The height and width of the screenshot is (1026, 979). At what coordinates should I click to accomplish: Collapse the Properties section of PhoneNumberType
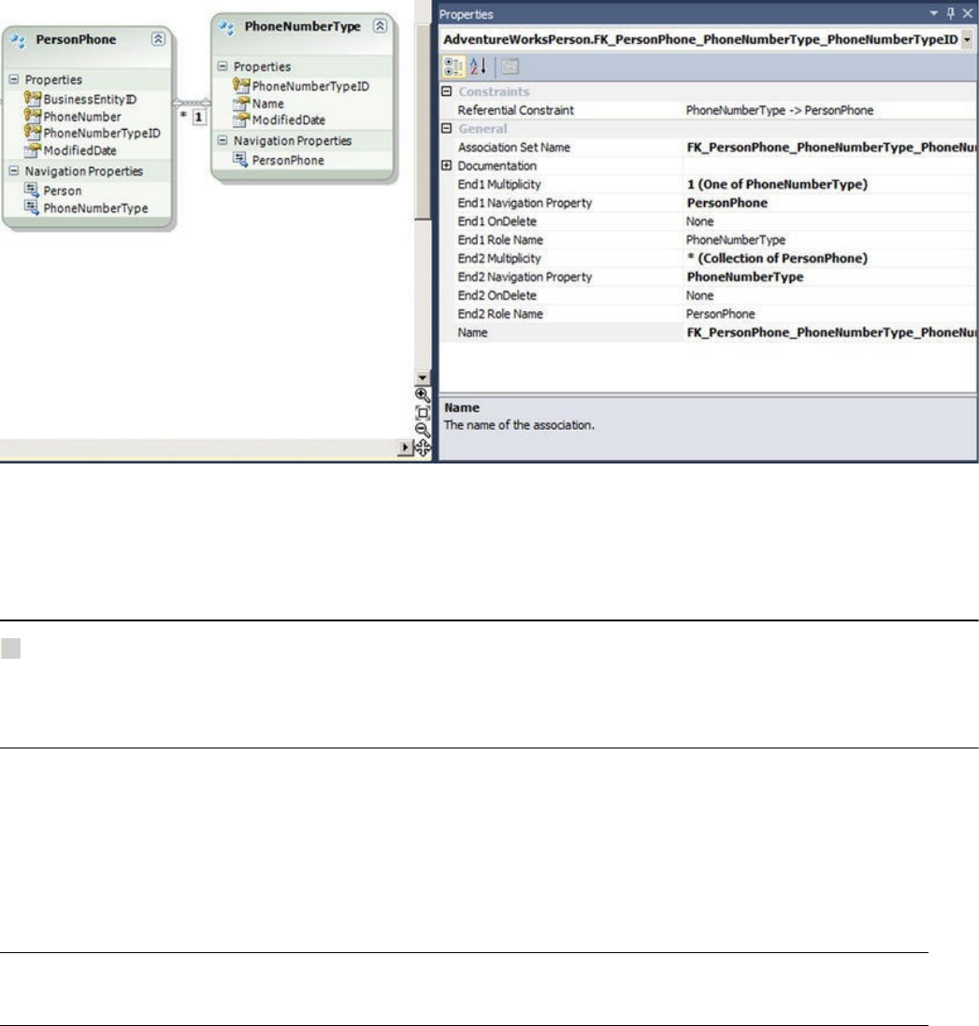[222, 66]
